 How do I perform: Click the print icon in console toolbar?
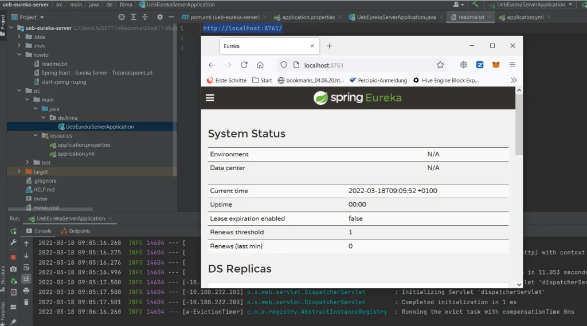(26, 290)
